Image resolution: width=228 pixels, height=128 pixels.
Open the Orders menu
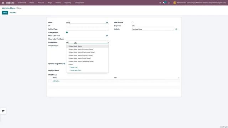[x=32, y=2]
